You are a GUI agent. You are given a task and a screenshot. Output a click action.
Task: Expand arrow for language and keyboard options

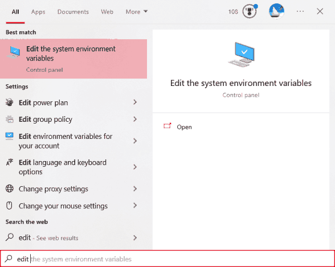[135, 167]
